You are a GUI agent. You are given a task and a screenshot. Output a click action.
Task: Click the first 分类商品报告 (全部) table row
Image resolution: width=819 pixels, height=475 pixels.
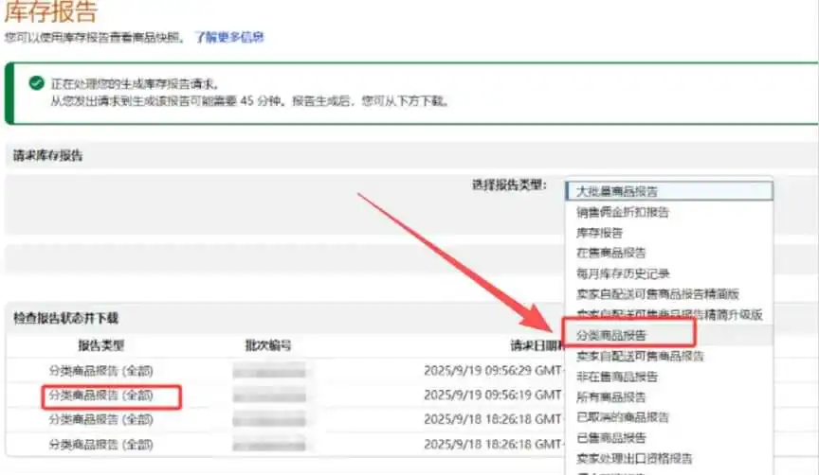coord(100,371)
